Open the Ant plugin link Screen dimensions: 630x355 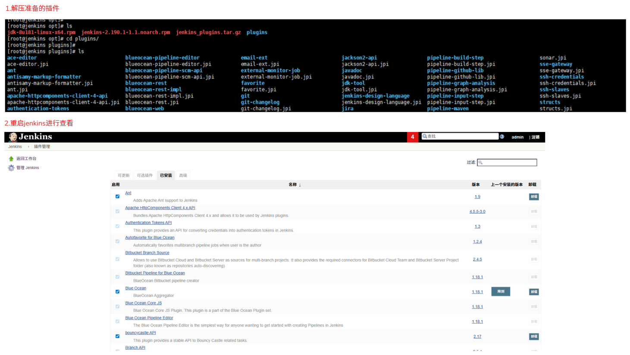(128, 193)
